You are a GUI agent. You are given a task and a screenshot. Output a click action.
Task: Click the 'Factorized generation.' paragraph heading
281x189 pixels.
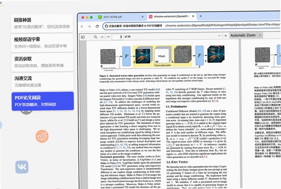112,157
